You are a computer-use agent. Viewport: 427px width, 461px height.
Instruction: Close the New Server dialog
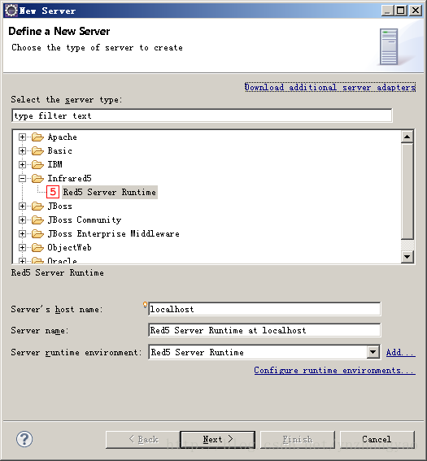click(416, 11)
